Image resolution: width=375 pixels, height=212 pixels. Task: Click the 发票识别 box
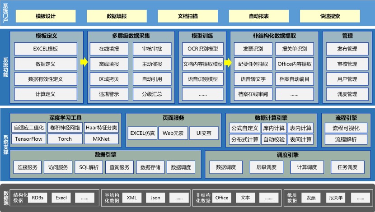pyautogui.click(x=253, y=49)
